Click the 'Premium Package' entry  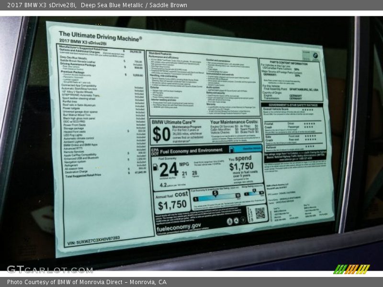point(72,72)
